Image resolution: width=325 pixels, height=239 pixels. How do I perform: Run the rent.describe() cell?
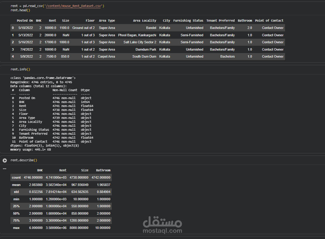tap(5, 160)
